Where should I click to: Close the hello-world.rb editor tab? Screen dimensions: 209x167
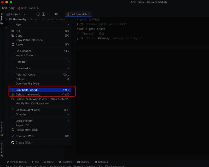[x=89, y=14]
